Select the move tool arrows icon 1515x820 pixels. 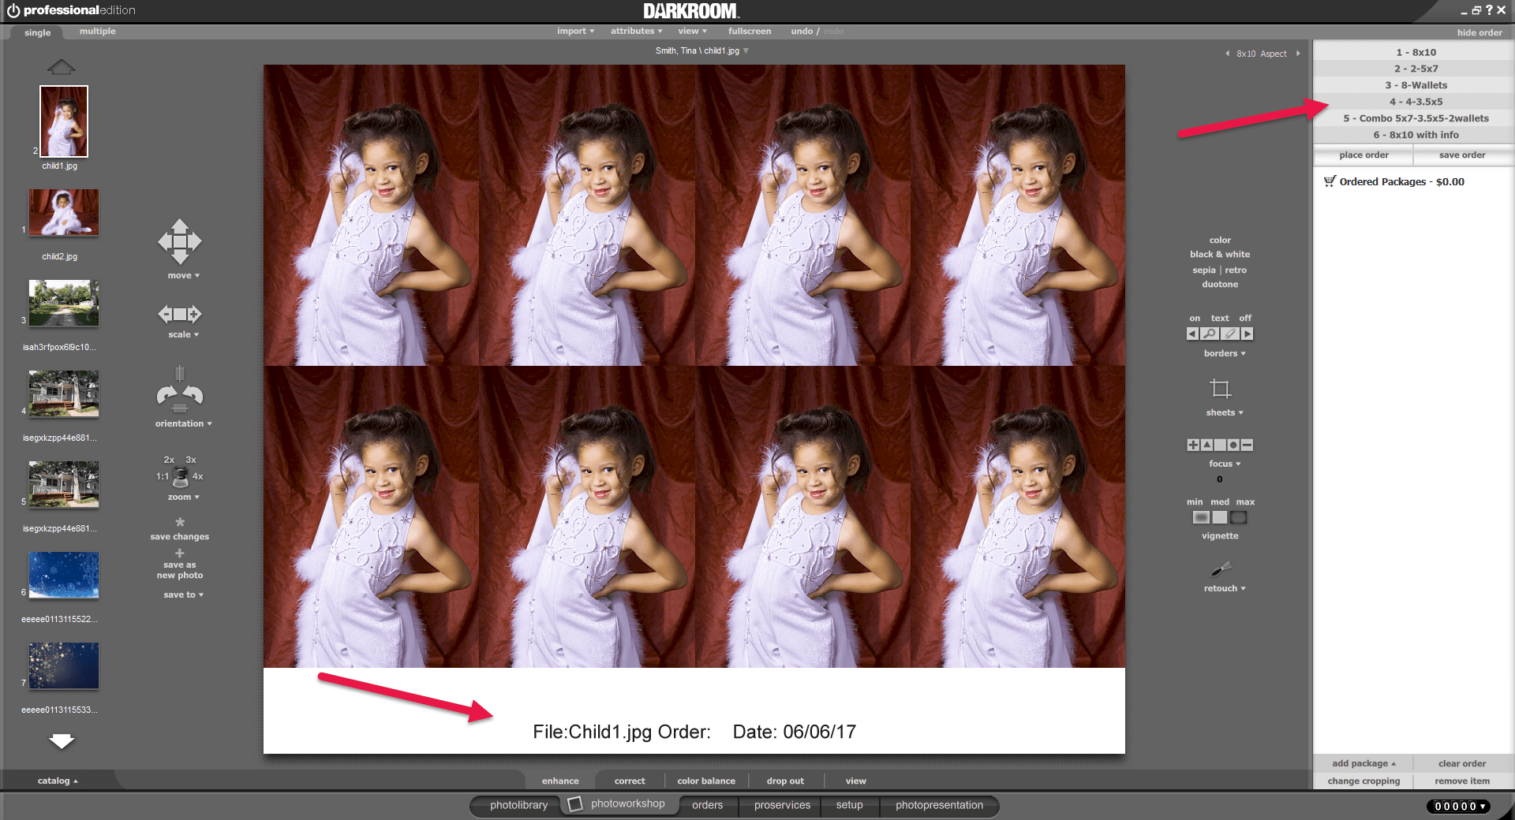tap(180, 242)
